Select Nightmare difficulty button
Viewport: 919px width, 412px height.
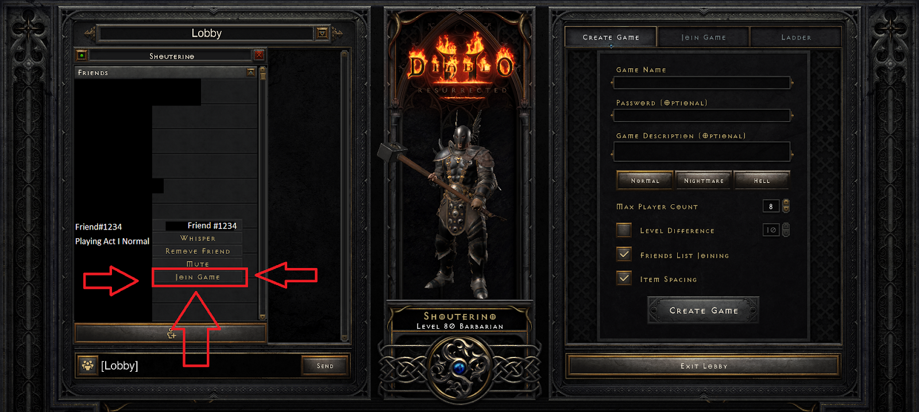click(704, 181)
